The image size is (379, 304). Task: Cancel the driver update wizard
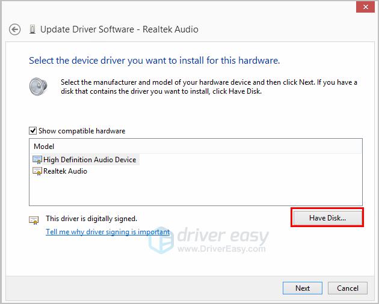click(x=348, y=288)
